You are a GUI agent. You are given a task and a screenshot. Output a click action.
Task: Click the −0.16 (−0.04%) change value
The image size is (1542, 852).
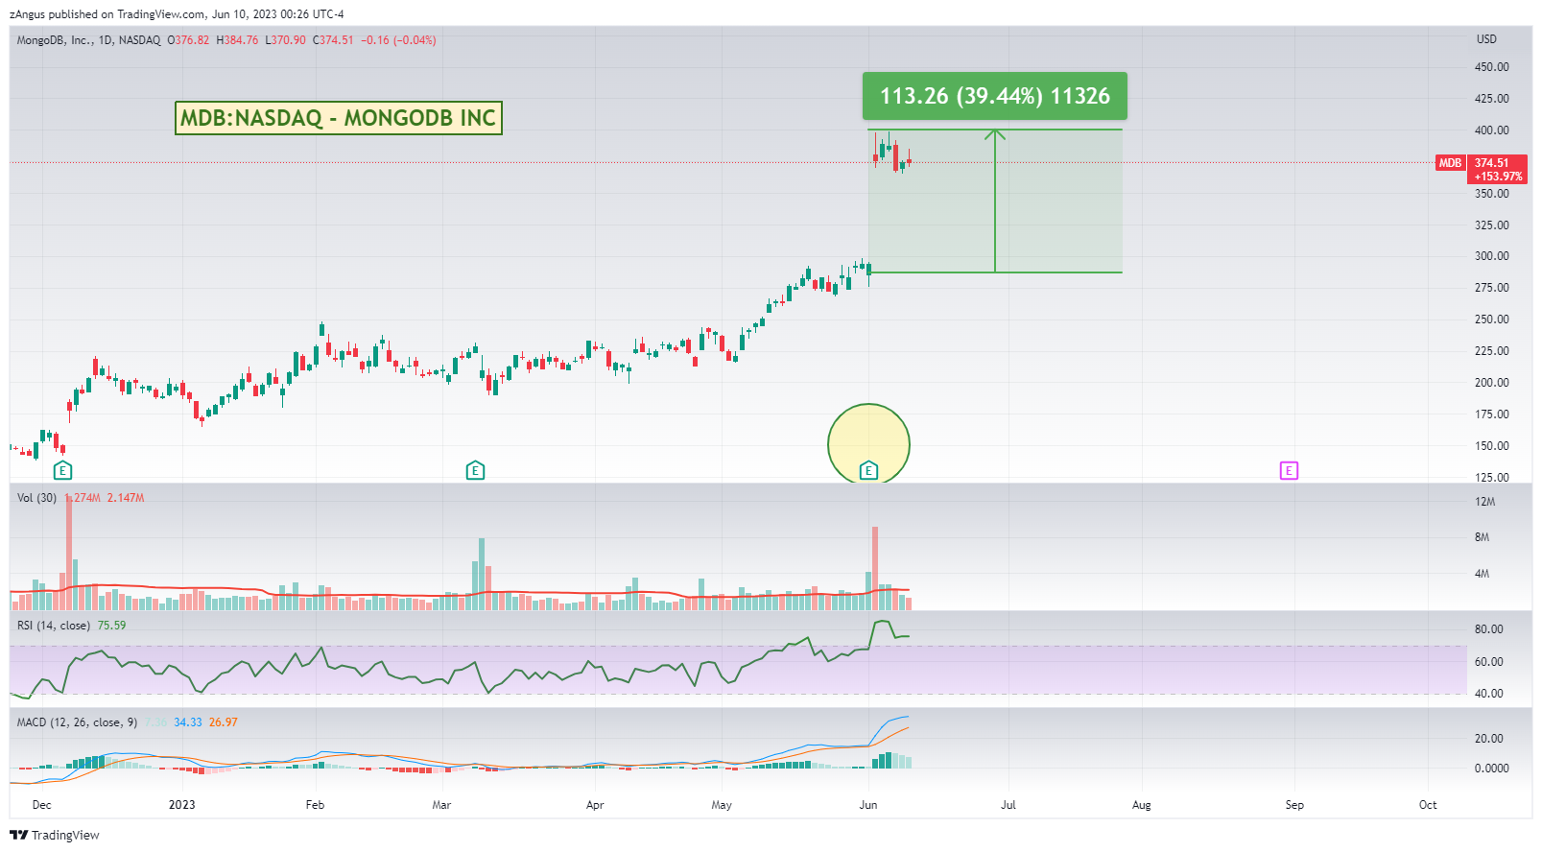[x=398, y=40]
